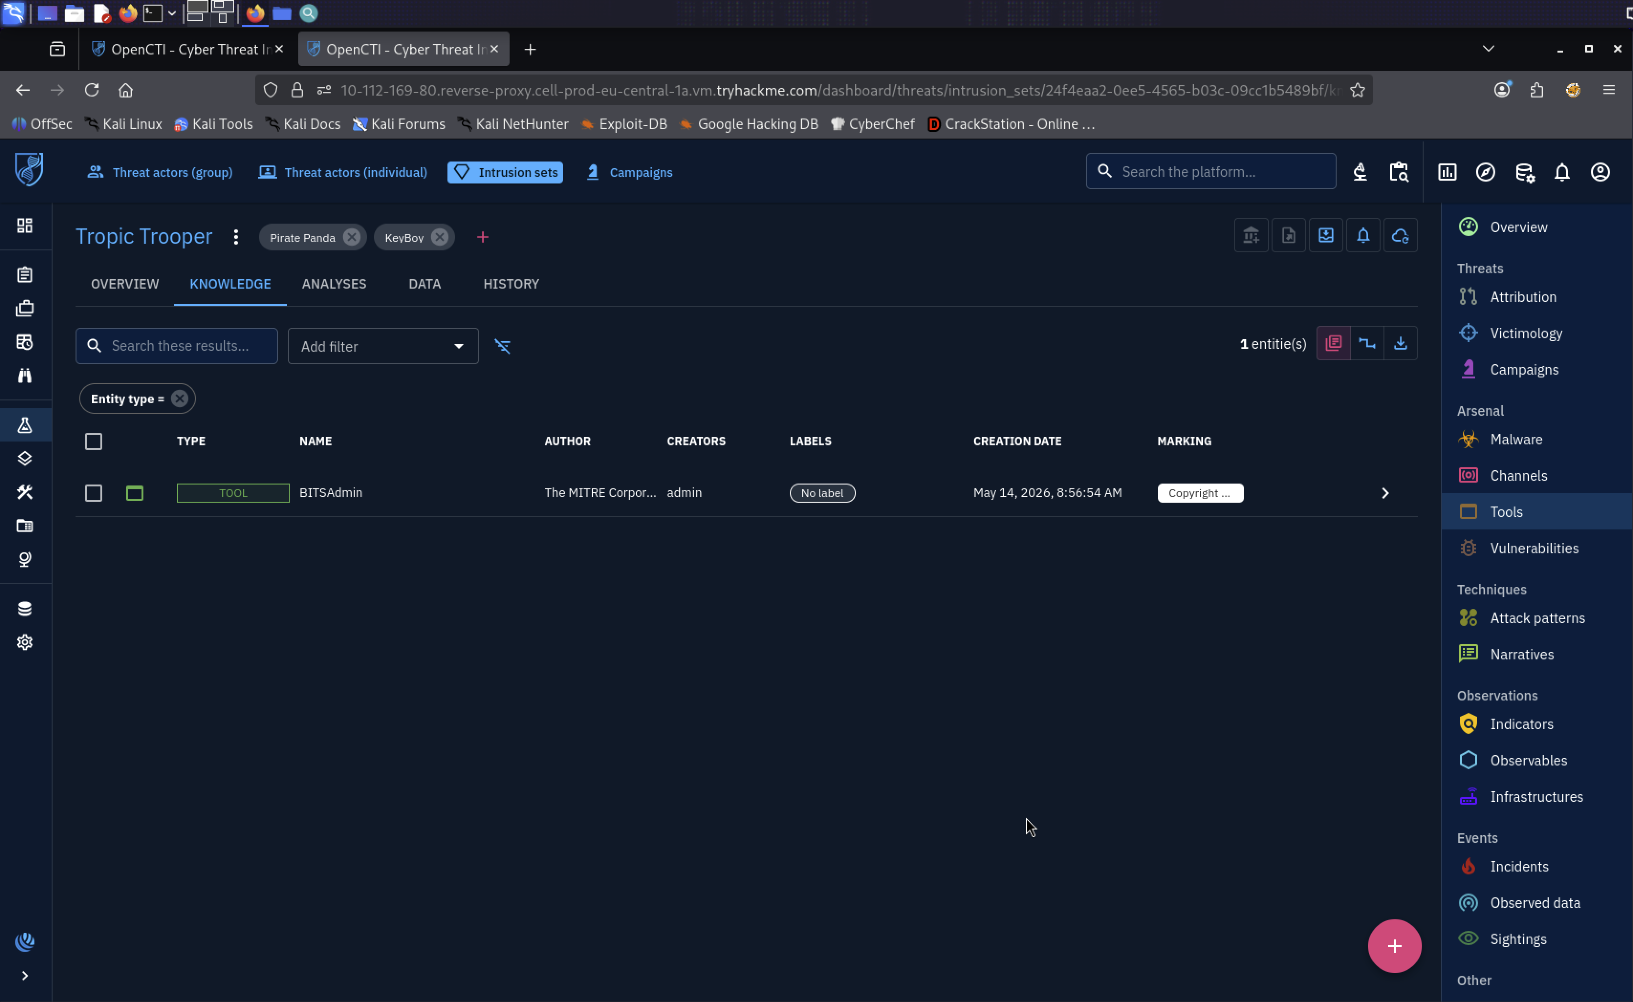Click the Filigran logo at sidebar bottom

click(25, 942)
